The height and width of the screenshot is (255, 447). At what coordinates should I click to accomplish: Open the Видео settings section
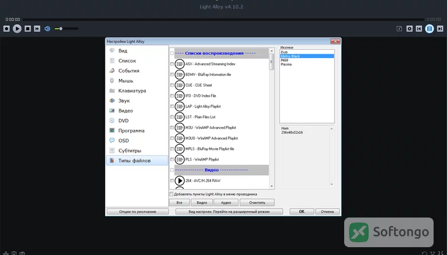tap(137, 110)
